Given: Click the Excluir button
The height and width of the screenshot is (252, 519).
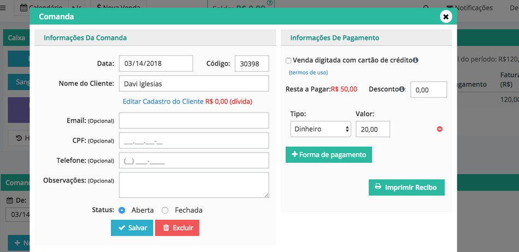Looking at the screenshot, I should 177,228.
